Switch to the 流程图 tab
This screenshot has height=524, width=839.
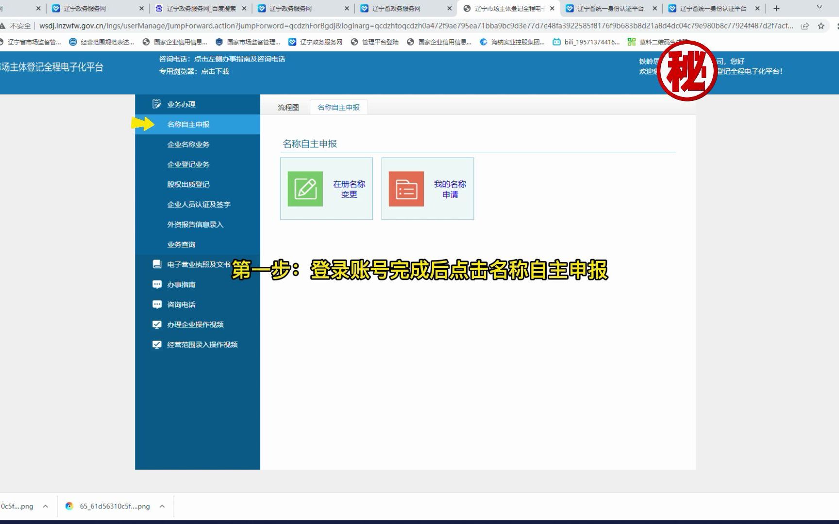288,107
